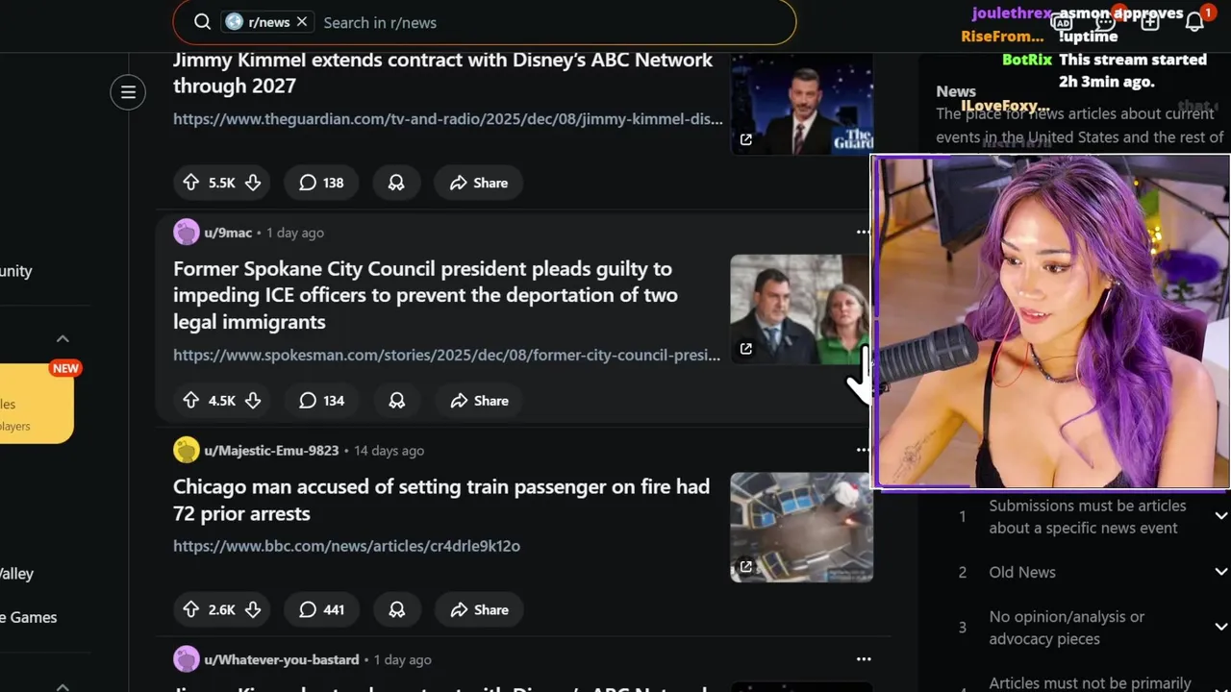Give award to the Chicago man post
This screenshot has width=1231, height=692.
coord(396,609)
